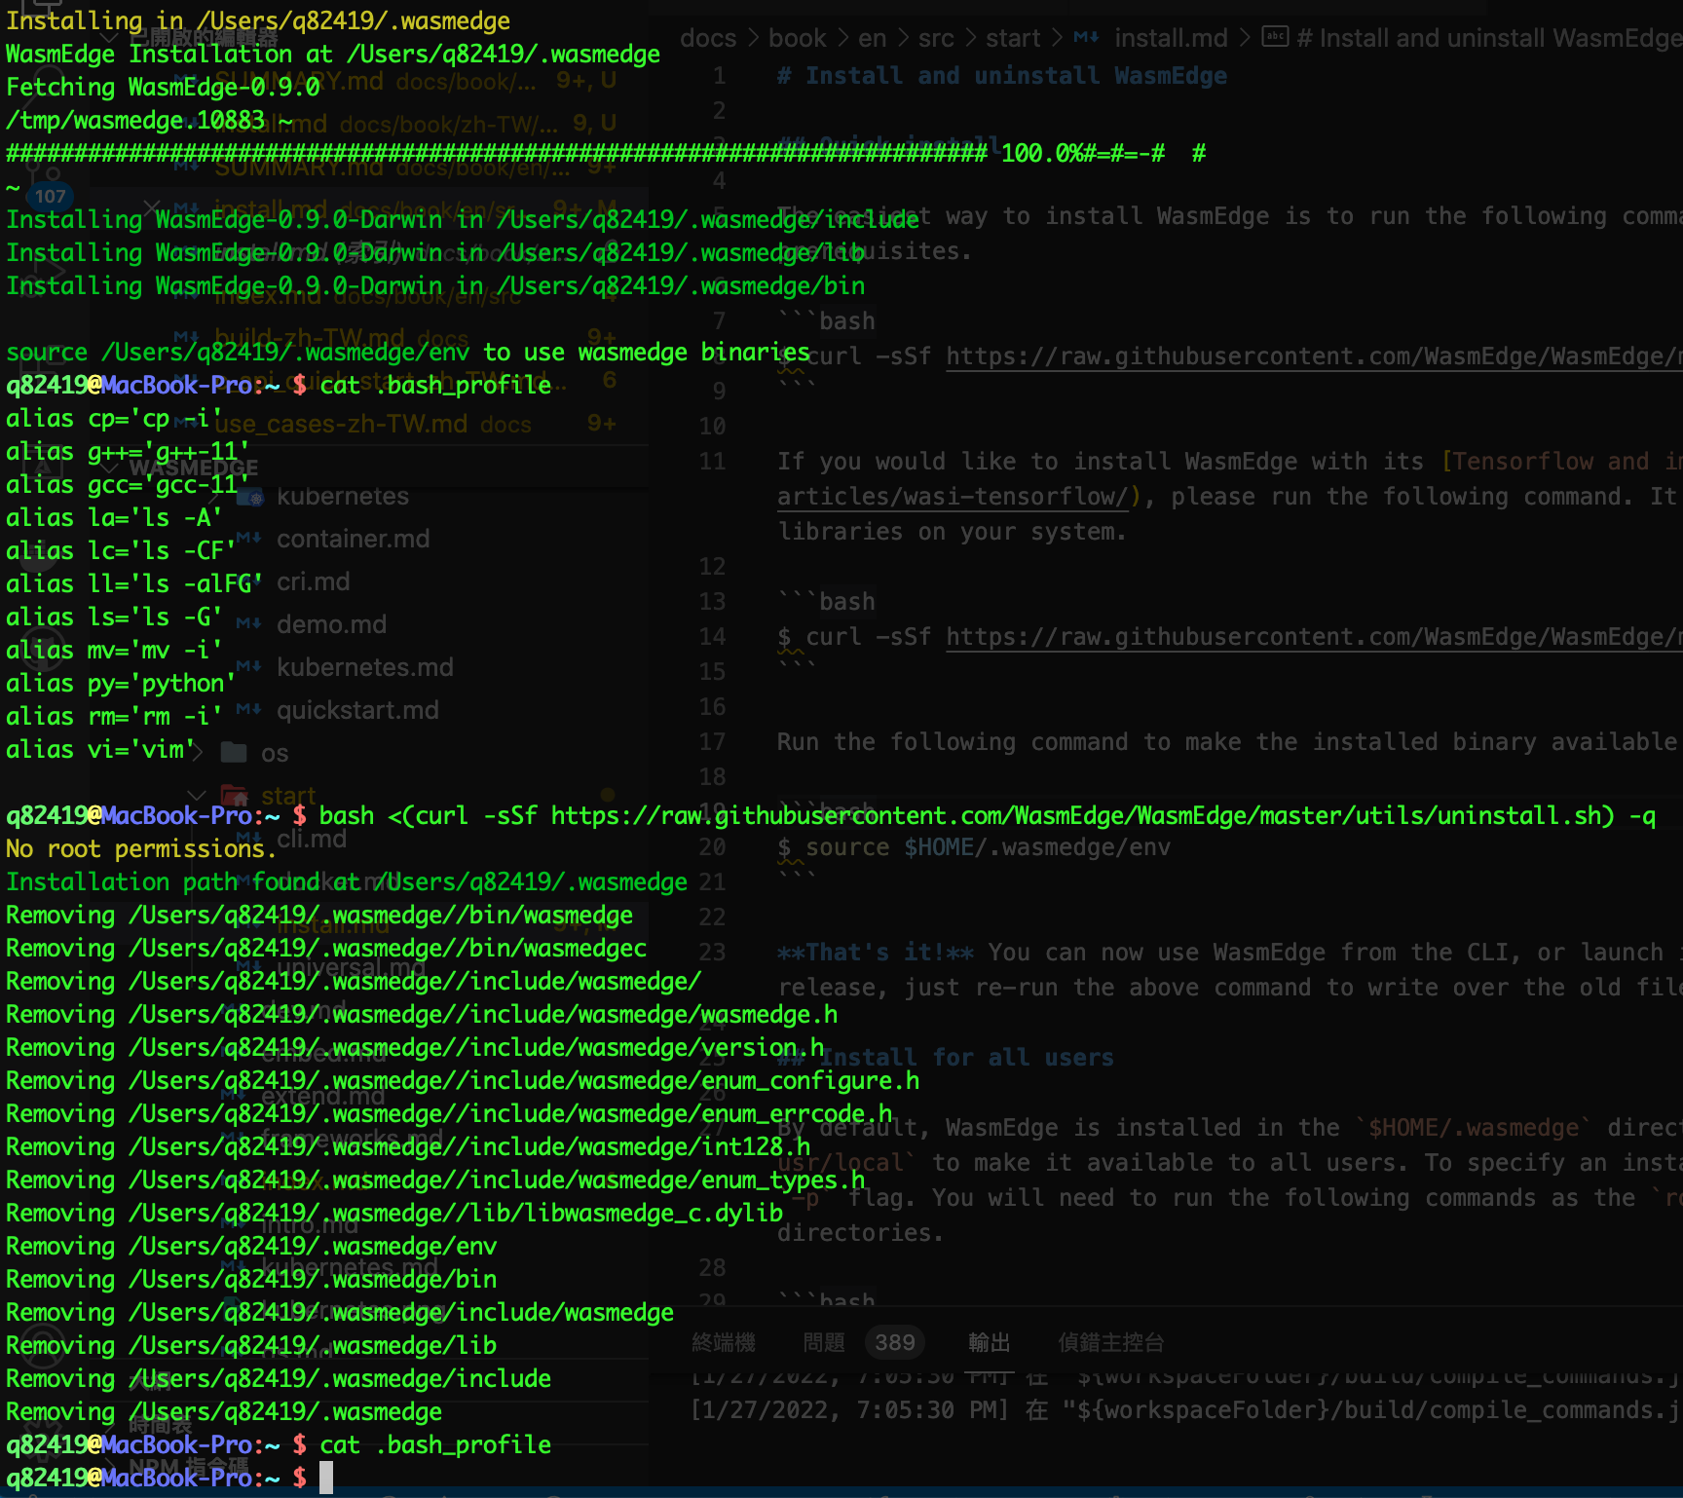Click the Kubernetes icon next to the kubernetes file
The height and width of the screenshot is (1498, 1683).
click(x=251, y=496)
